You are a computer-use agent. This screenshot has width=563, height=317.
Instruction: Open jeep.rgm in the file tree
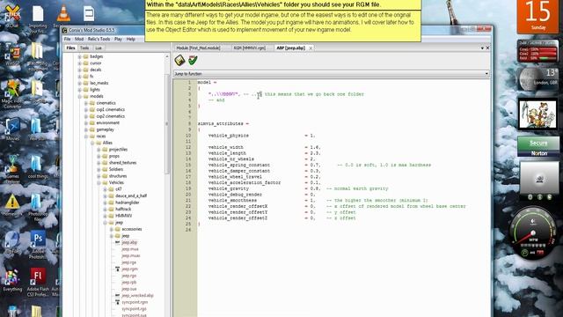click(x=129, y=269)
